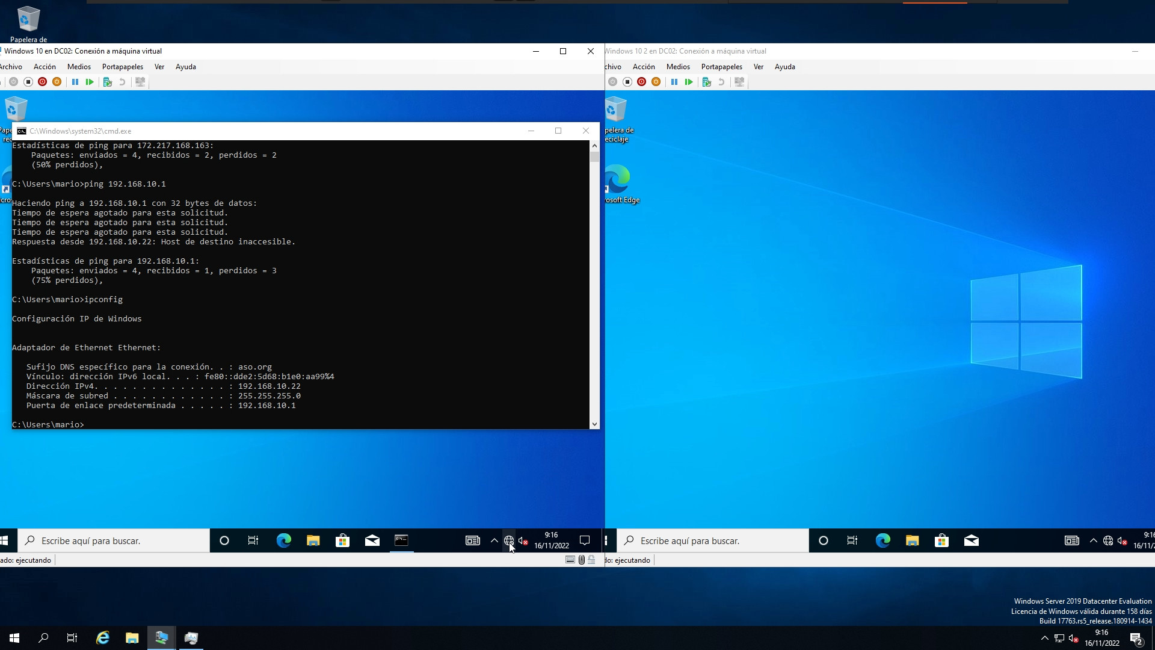
Task: Pause the right Windows 10 2 virtual machine
Action: click(x=674, y=82)
